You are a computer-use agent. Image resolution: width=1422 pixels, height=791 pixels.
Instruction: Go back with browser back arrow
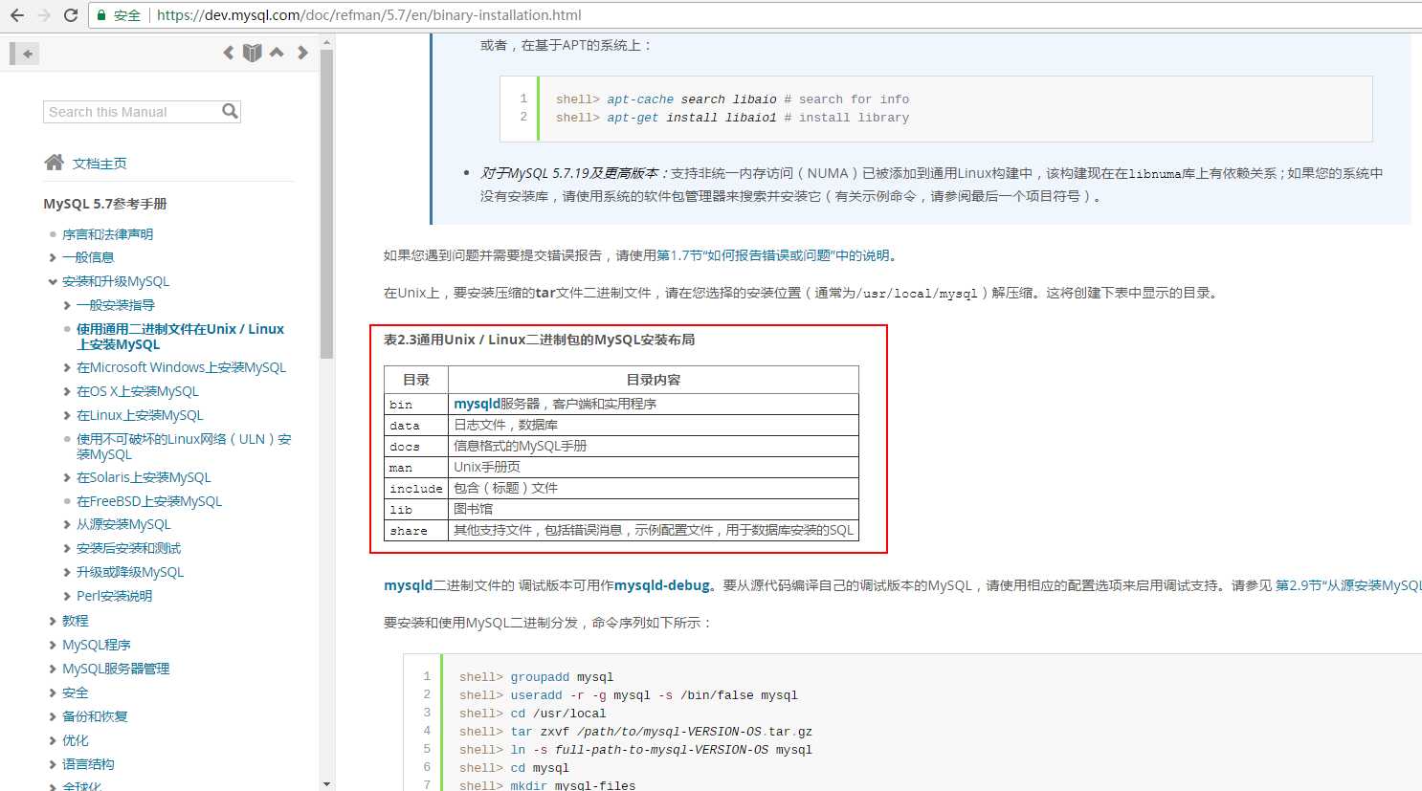(x=17, y=15)
